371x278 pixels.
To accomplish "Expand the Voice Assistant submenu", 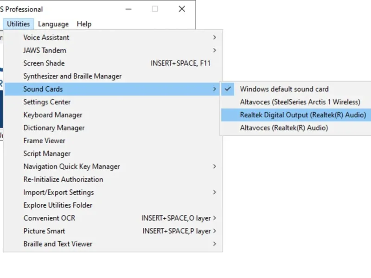I will coord(46,38).
